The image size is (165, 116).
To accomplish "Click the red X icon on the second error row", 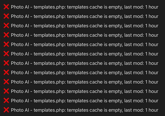I will coord(6,16).
